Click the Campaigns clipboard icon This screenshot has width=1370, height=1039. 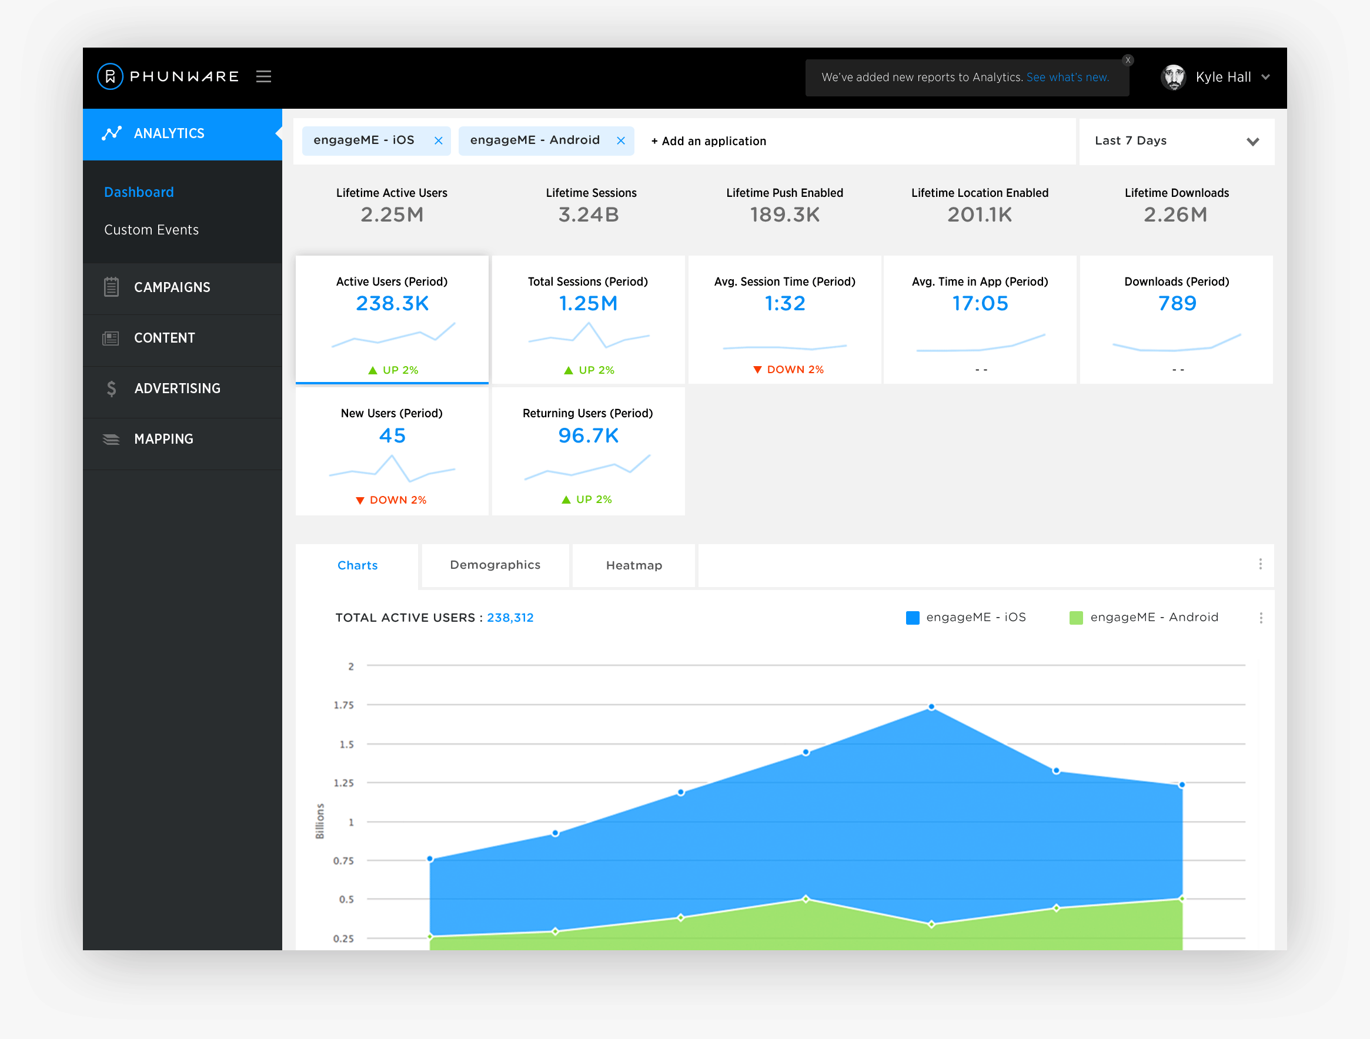click(x=112, y=287)
